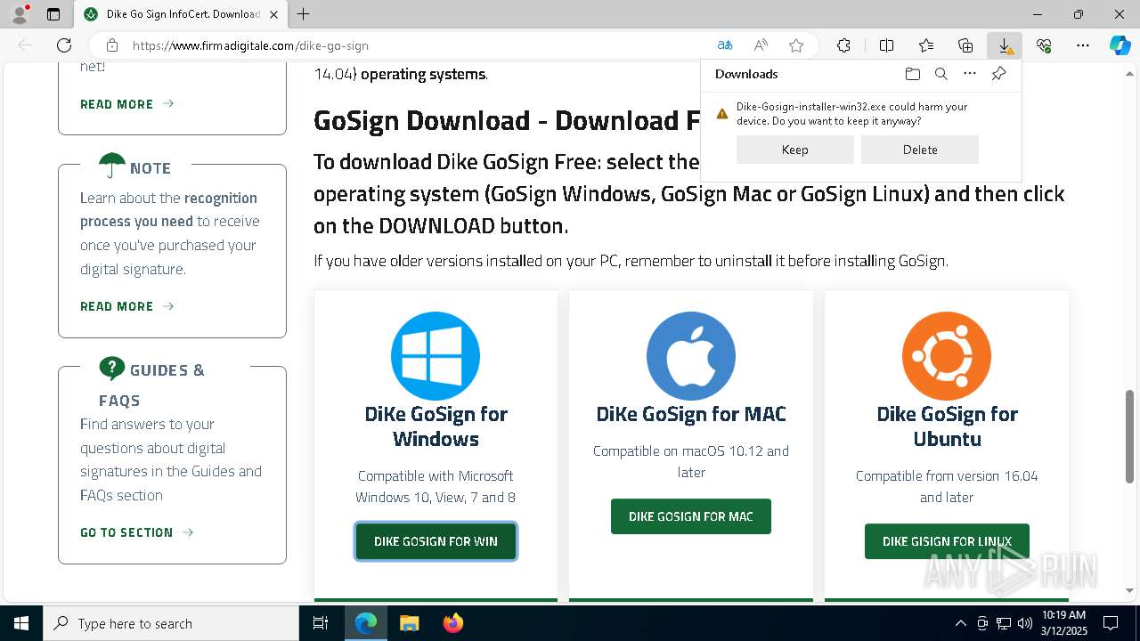Toggle the split screen icon
Viewport: 1140px width, 641px height.
(886, 45)
